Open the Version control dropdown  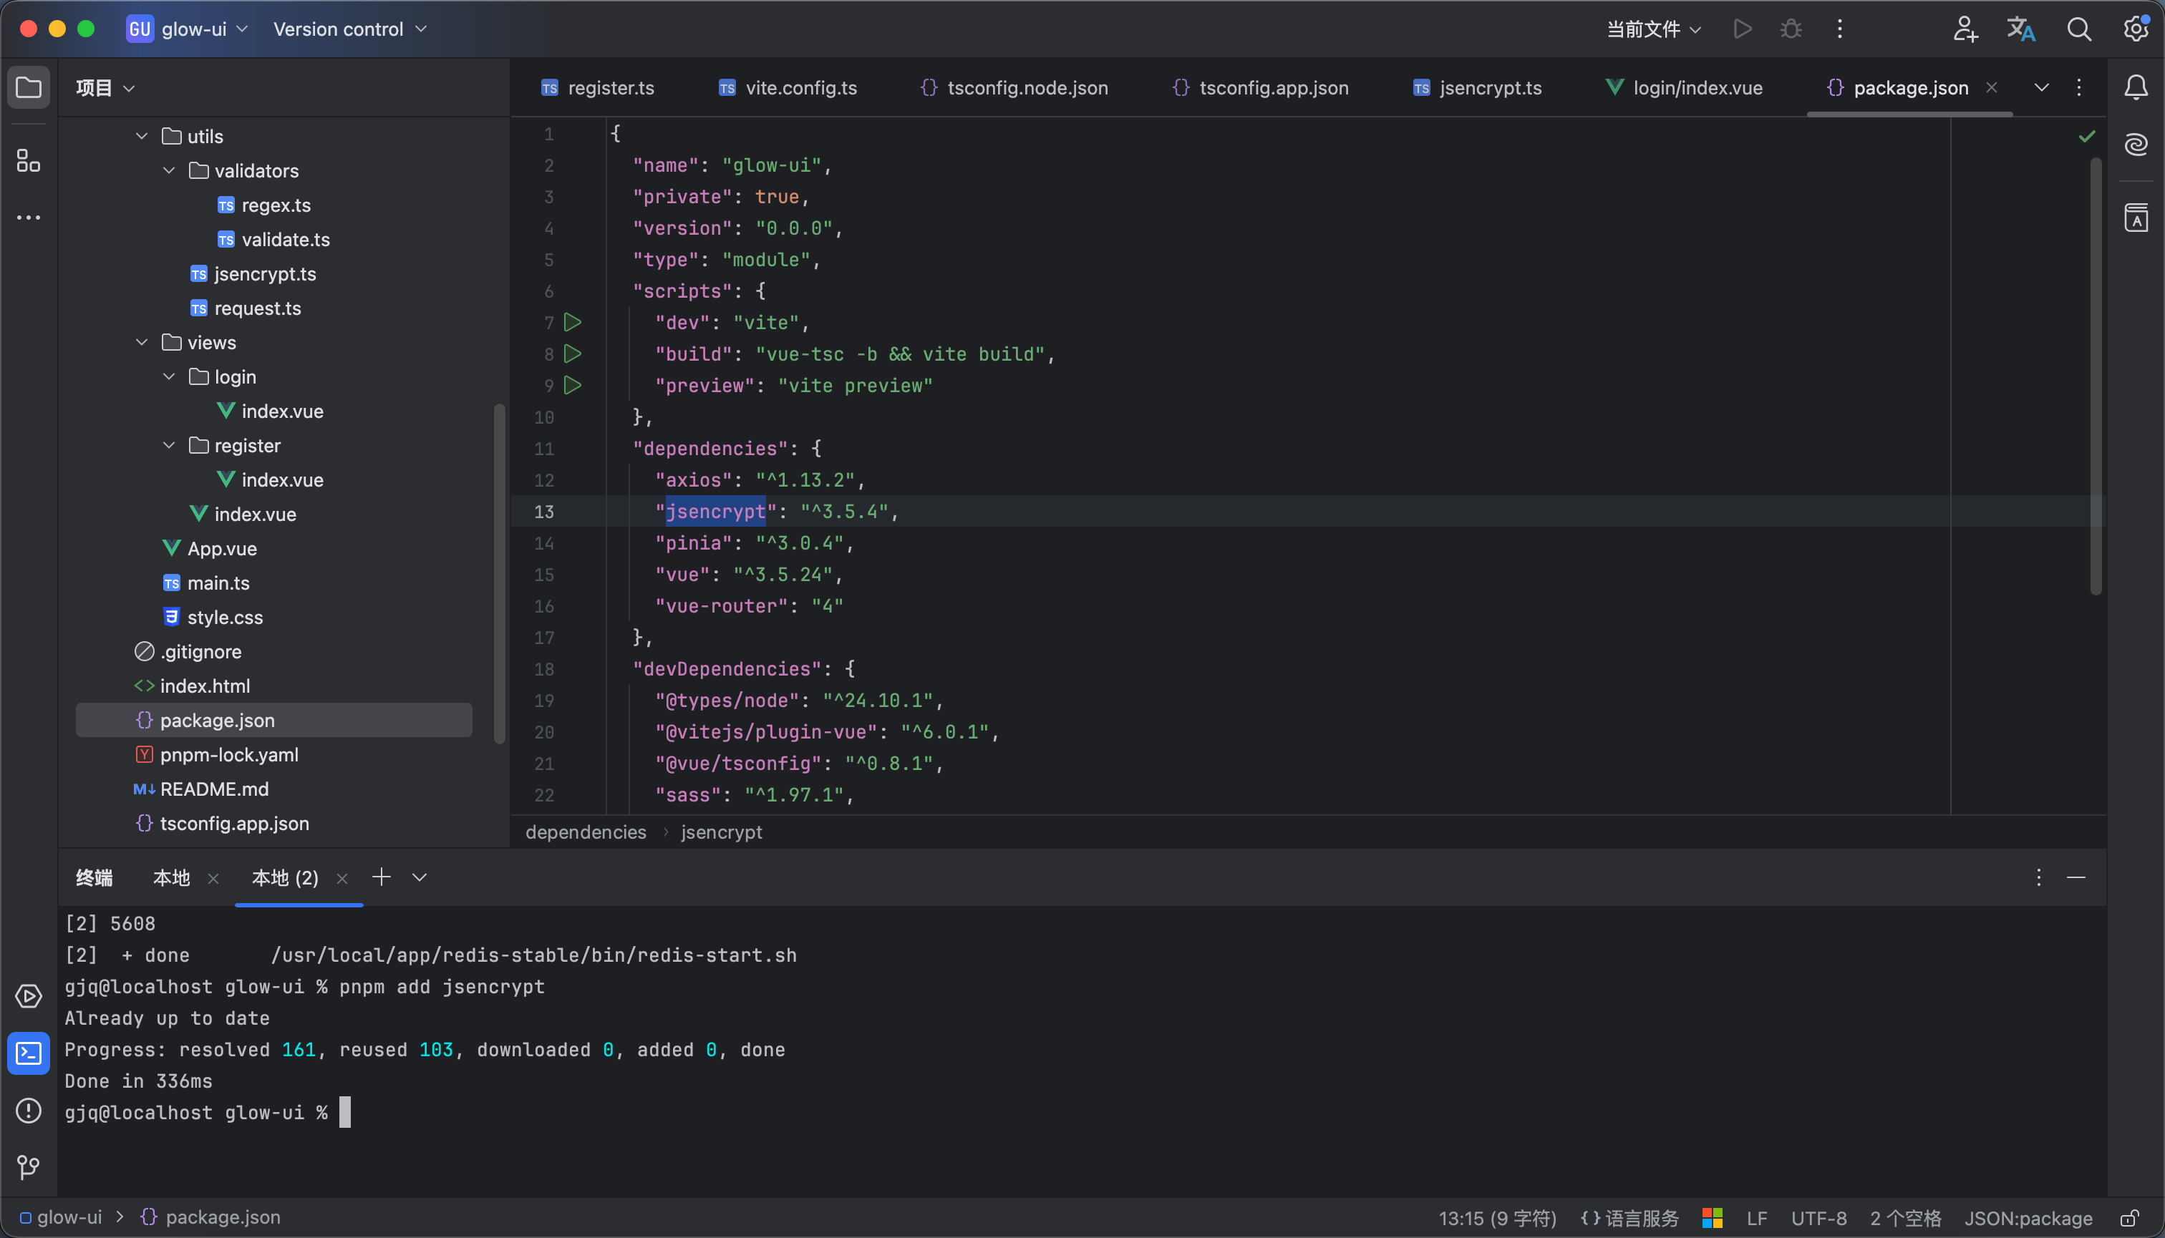coord(349,29)
